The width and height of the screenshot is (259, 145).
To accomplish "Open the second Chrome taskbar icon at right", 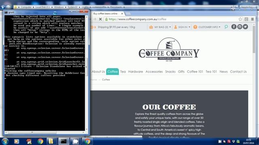I will (x=87, y=141).
